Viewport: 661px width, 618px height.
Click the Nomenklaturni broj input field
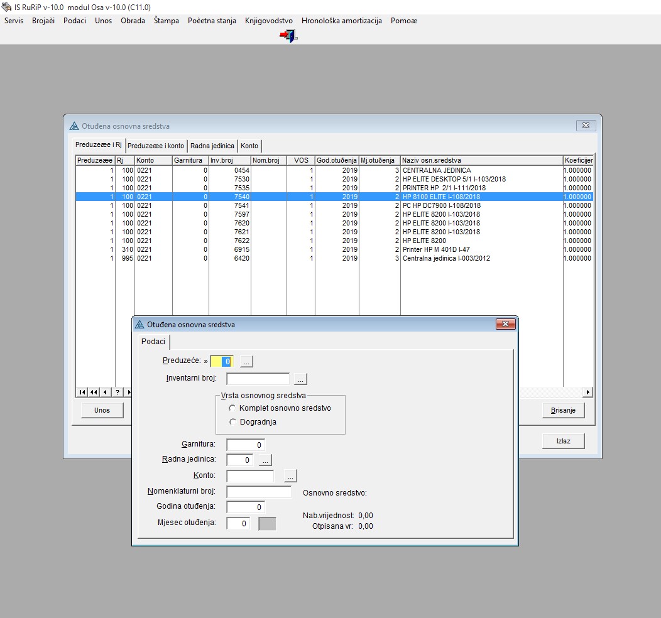coord(259,492)
